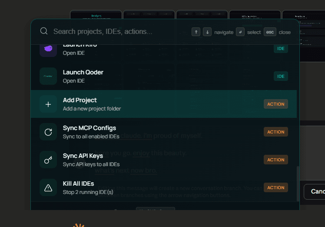Viewport: 325px width, 227px height.
Task: Open the third background thumbnail
Action: click(x=202, y=14)
